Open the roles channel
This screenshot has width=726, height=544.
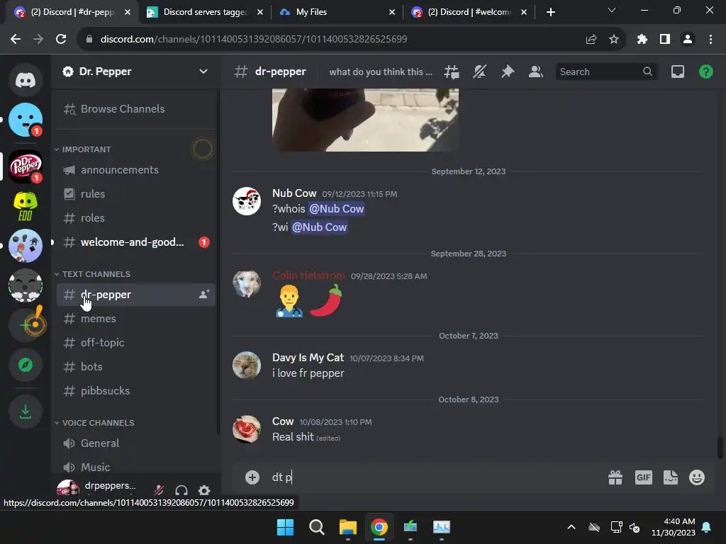135,218
